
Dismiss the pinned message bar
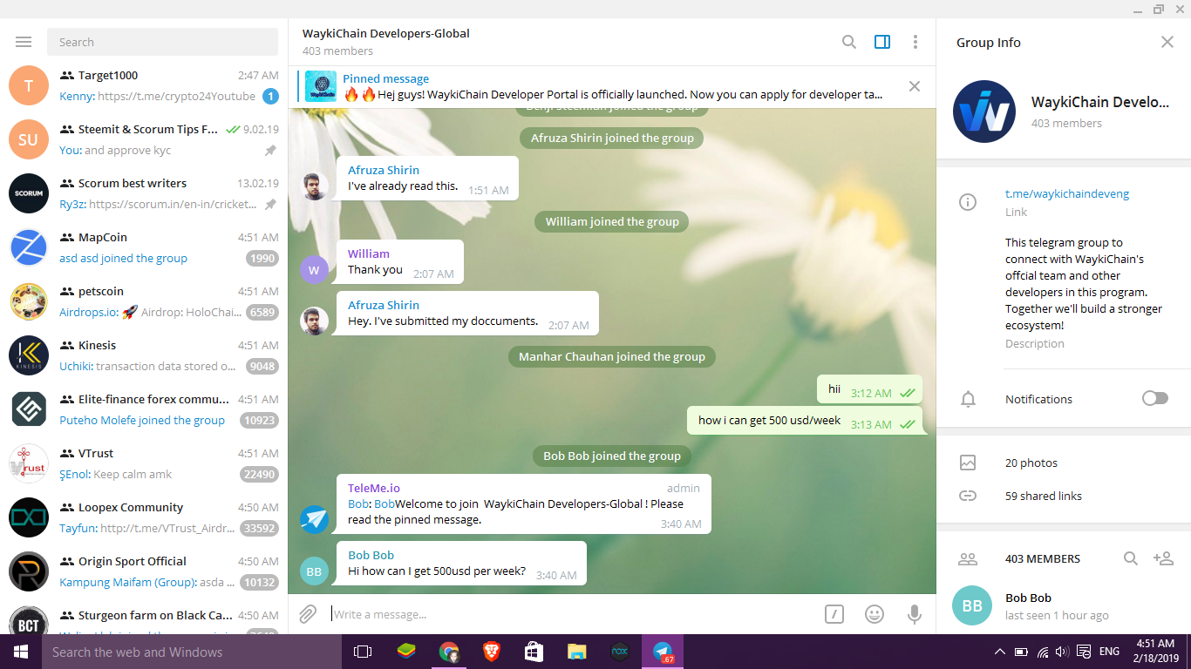tap(915, 86)
